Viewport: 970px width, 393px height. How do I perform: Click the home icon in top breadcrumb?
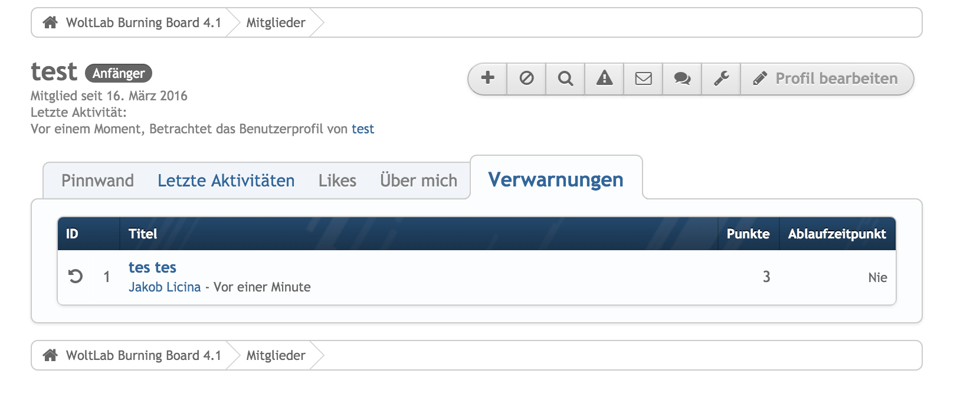50,22
